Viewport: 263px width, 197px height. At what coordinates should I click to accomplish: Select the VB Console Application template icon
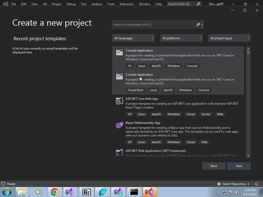[x=119, y=76]
